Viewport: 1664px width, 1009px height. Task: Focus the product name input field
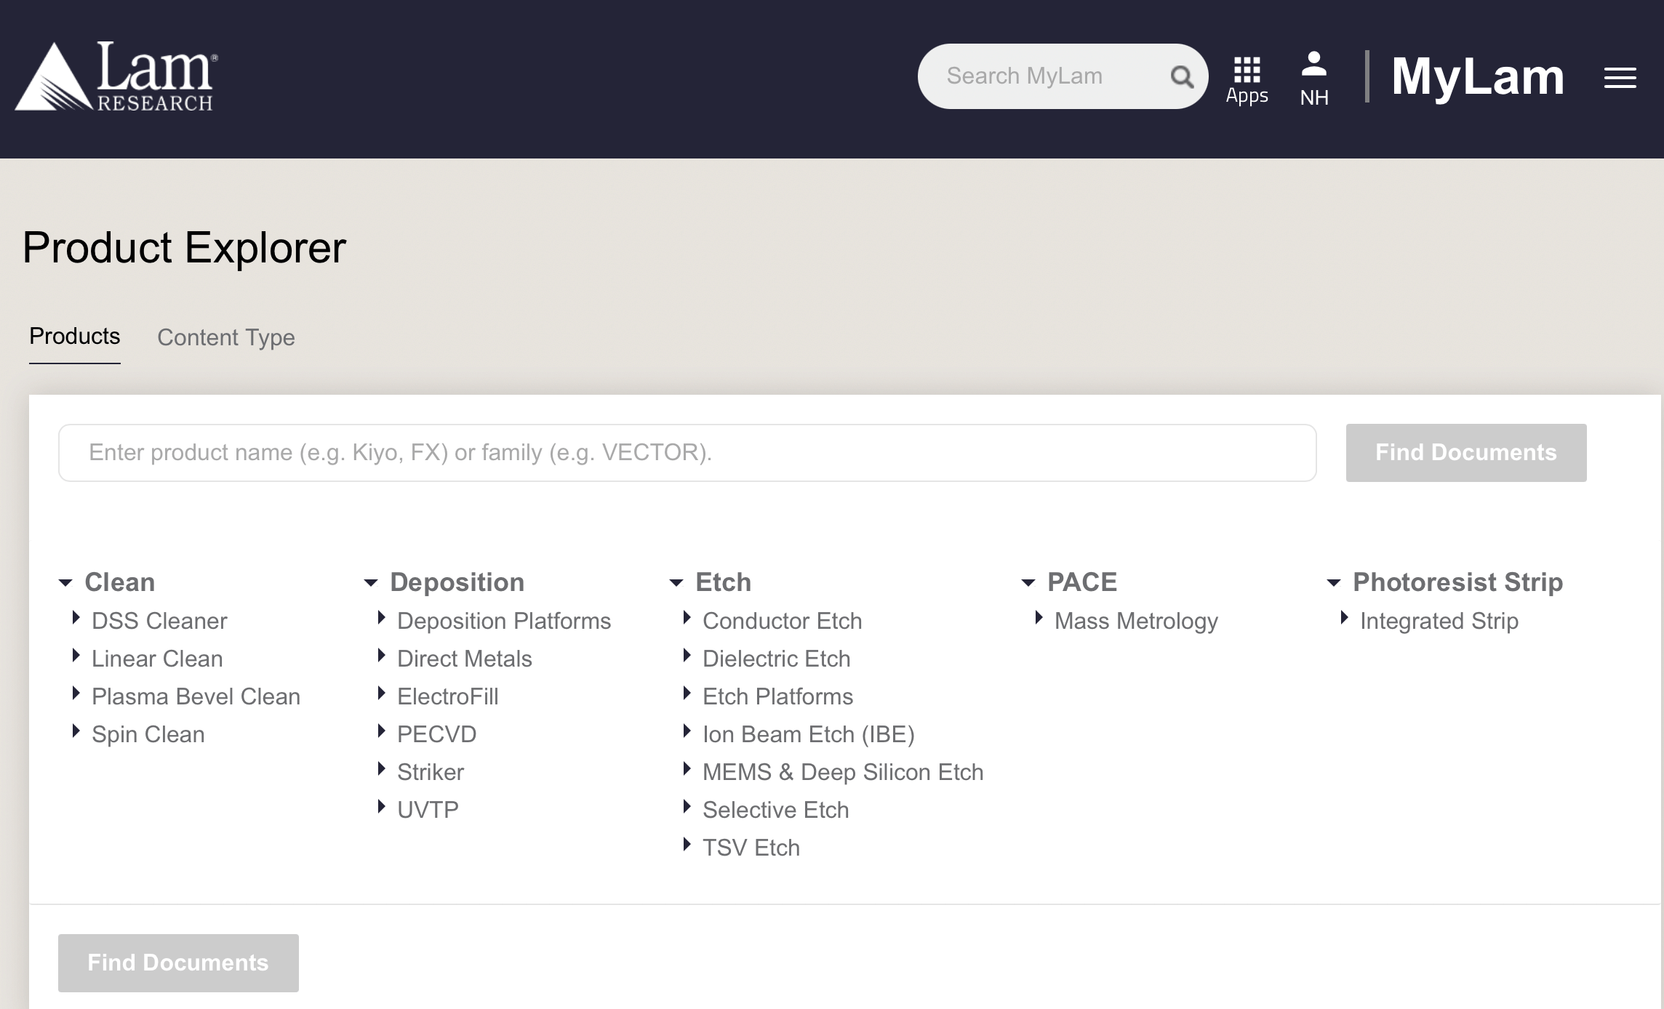coord(687,452)
